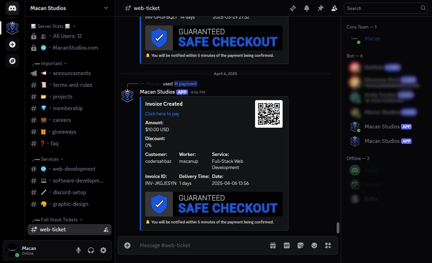This screenshot has height=263, width=432.
Task: Click the invite people icon on web-ticket
Action: coord(106,230)
